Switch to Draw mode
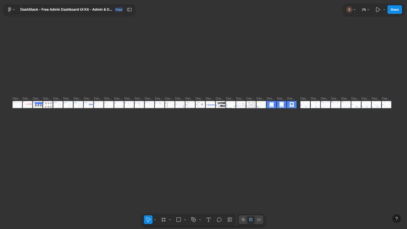 pos(243,220)
